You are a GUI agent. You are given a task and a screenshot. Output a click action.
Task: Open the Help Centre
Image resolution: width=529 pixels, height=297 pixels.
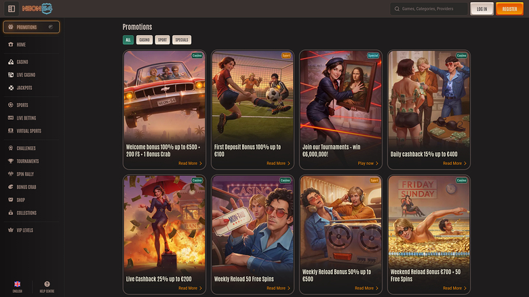coord(47,287)
